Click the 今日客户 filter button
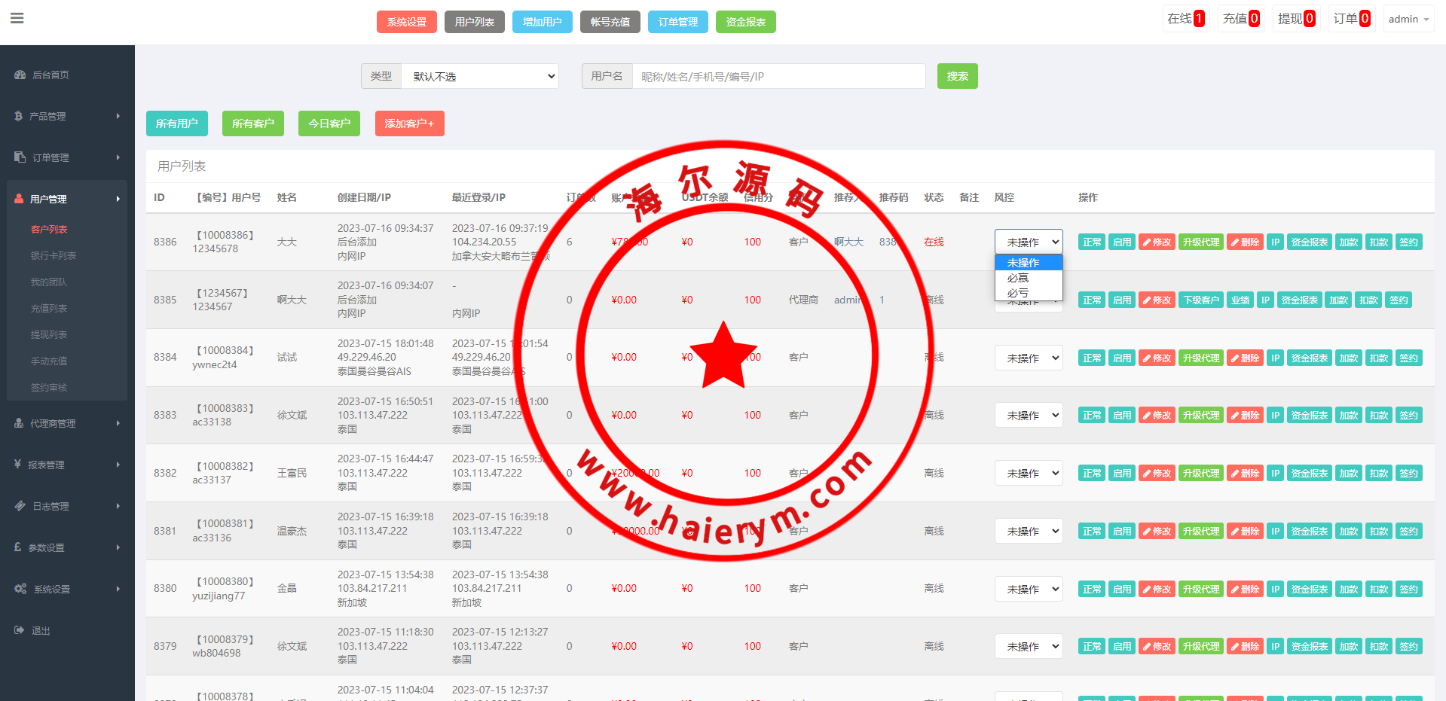 click(329, 123)
